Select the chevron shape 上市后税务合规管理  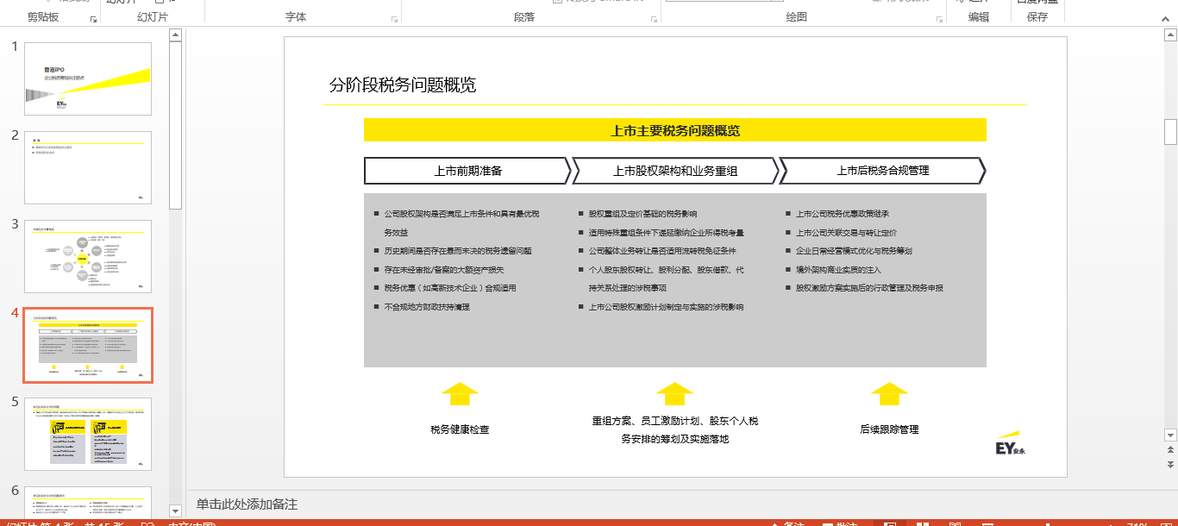click(883, 171)
